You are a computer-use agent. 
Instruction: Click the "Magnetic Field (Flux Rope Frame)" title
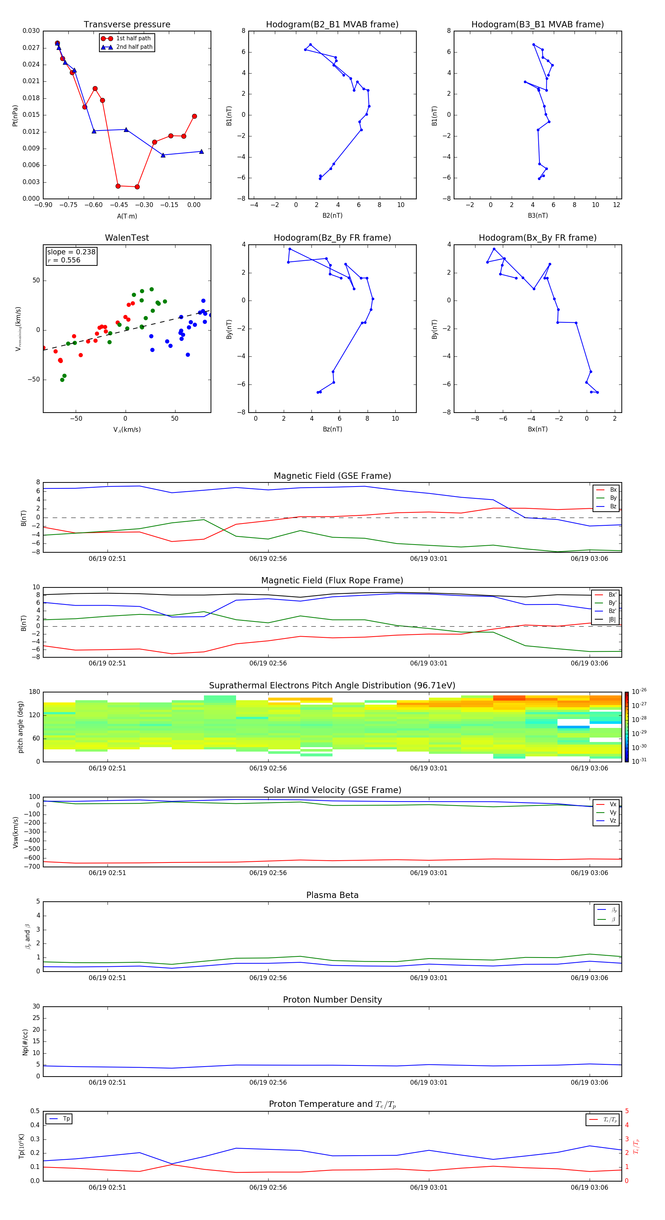click(332, 581)
